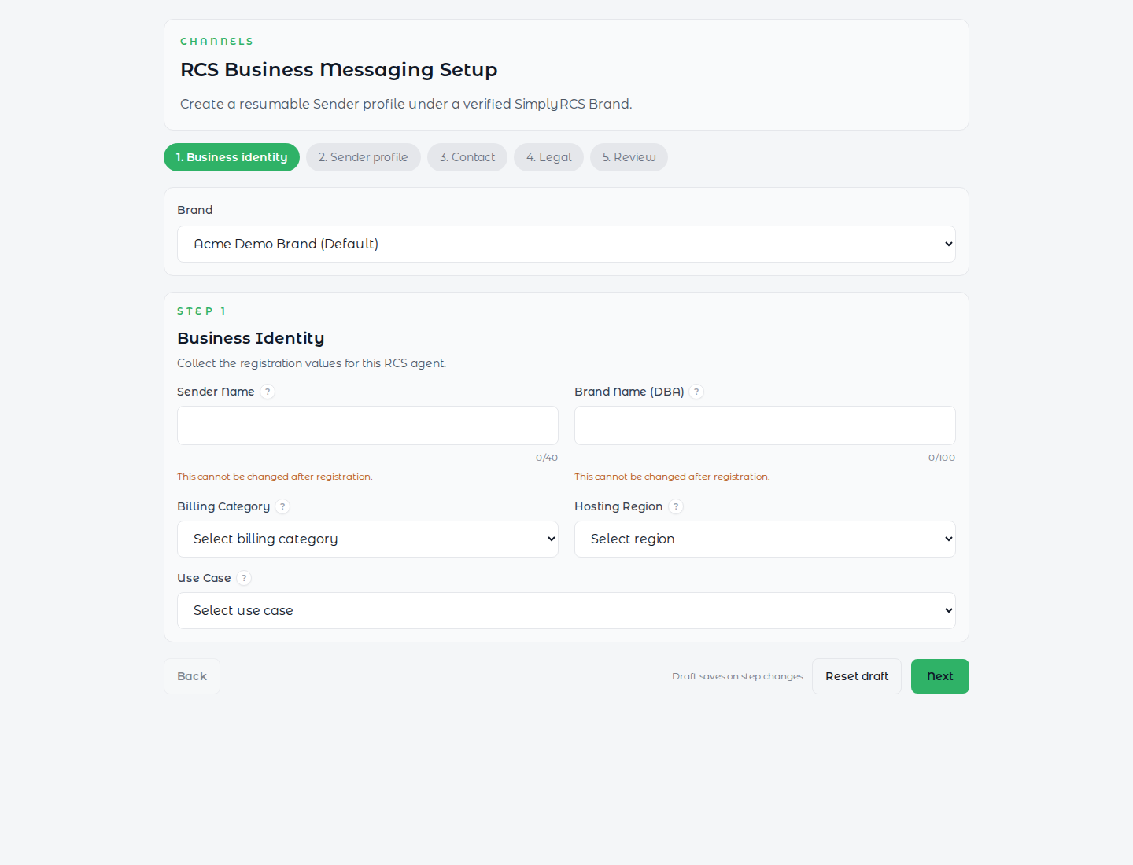This screenshot has height=865, width=1133.
Task: Focus the Sender Name input field
Action: [367, 425]
